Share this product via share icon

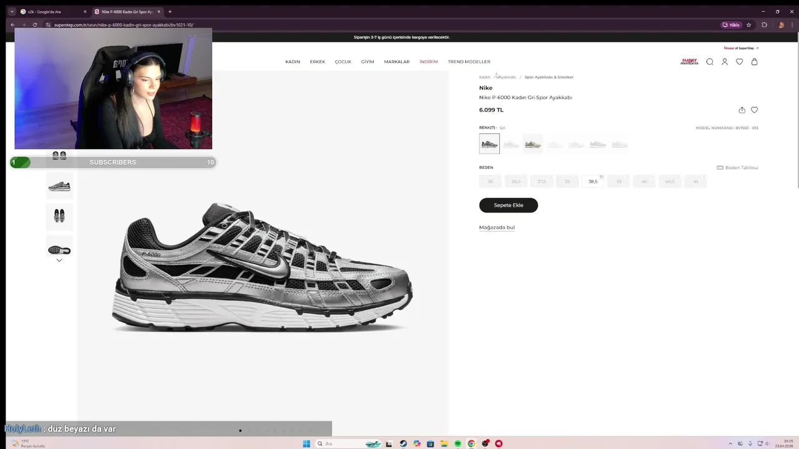(x=742, y=110)
